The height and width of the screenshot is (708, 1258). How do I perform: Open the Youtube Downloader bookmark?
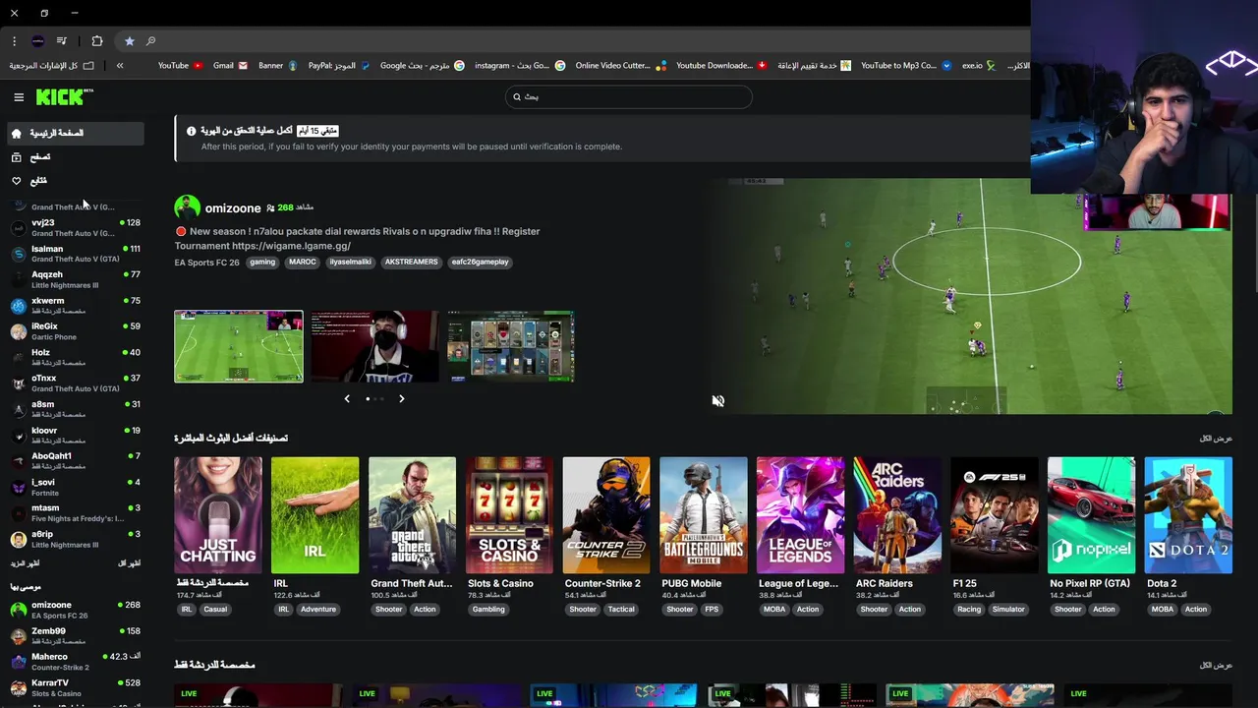tap(721, 66)
